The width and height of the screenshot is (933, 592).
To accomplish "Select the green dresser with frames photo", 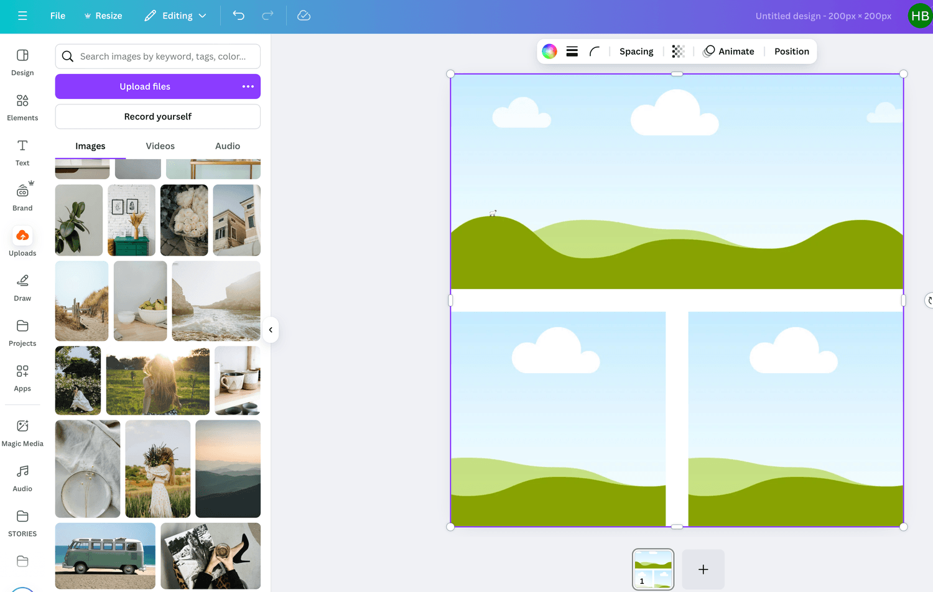I will point(131,220).
